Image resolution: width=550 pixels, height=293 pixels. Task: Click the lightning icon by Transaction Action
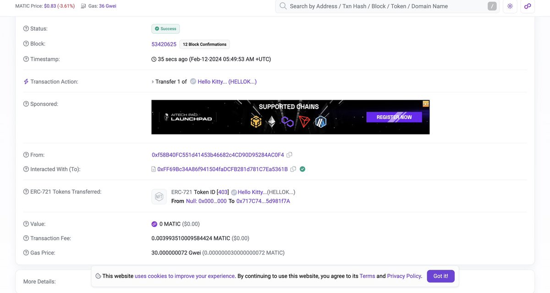26,81
